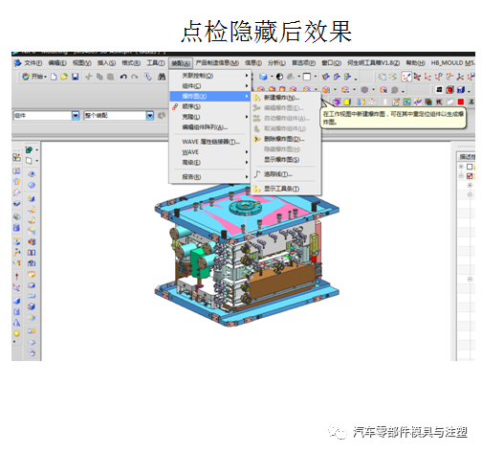Expand the 报告(R) submenu

[x=209, y=176]
